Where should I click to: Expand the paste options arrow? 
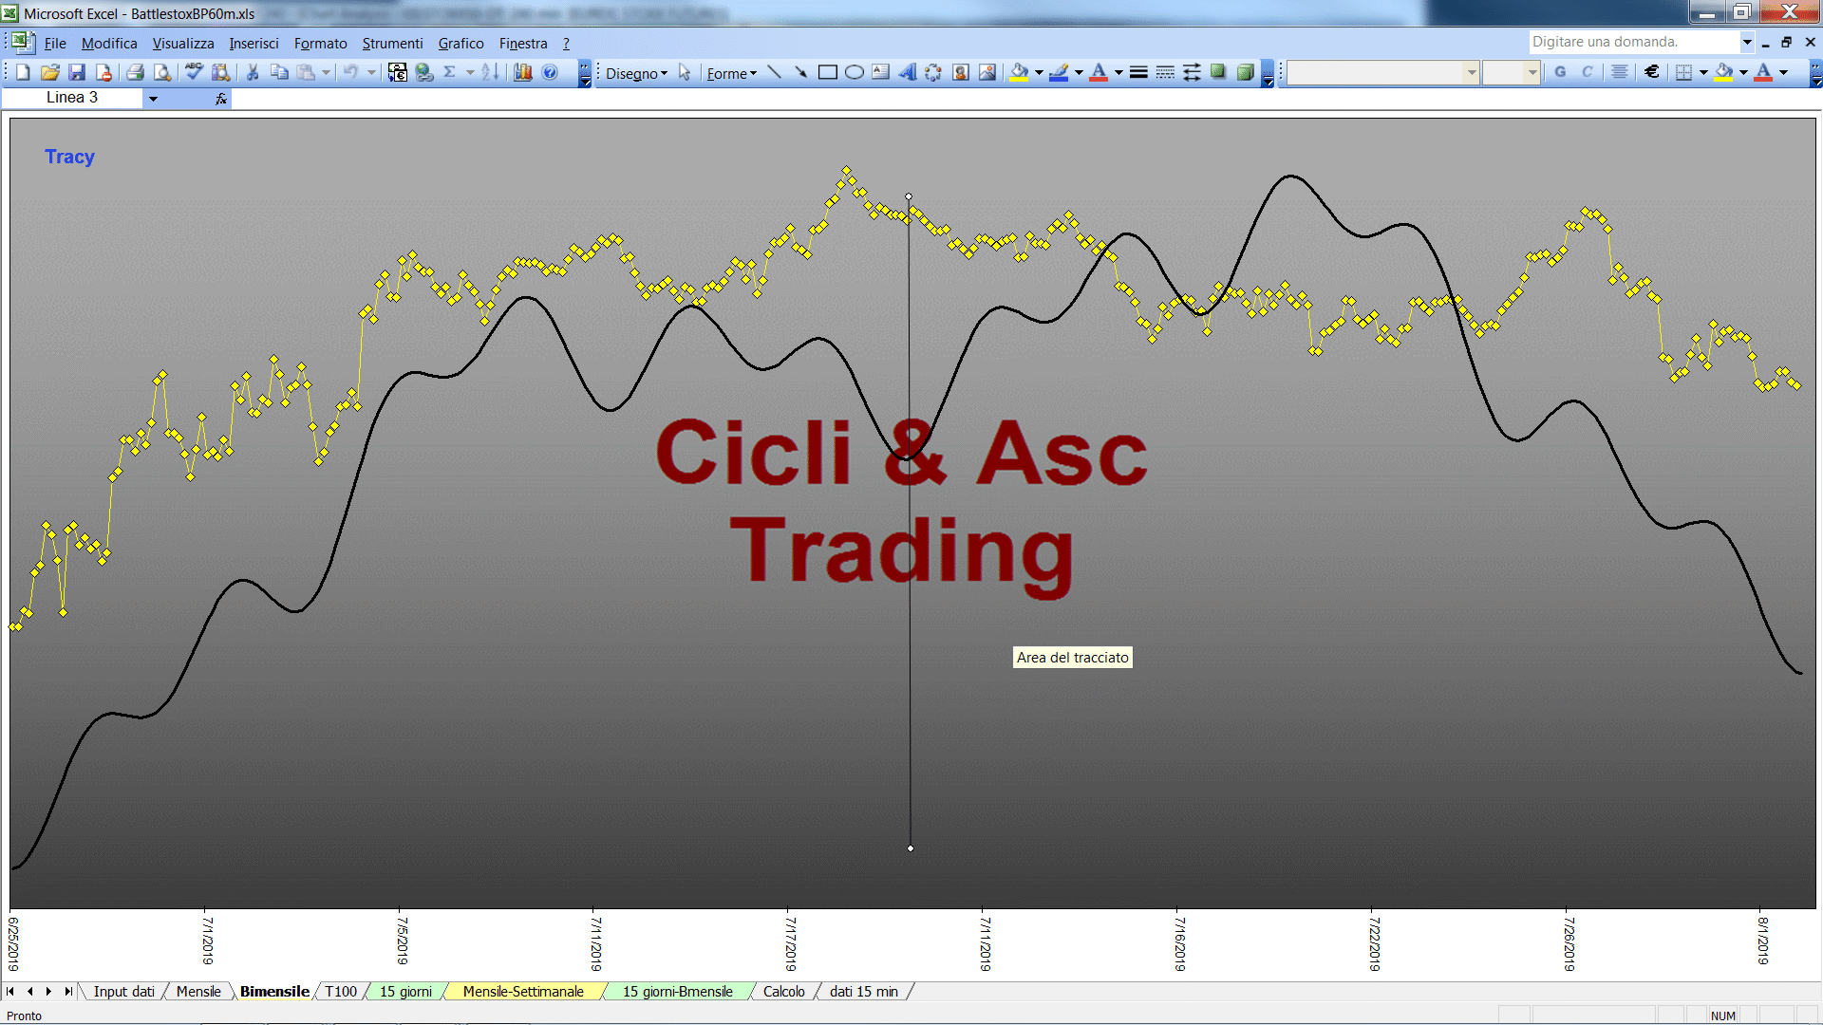[x=326, y=73]
